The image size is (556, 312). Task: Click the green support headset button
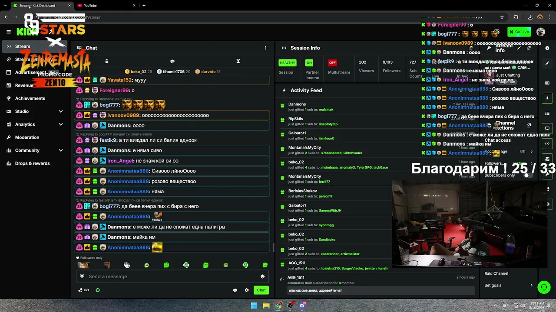point(544,287)
